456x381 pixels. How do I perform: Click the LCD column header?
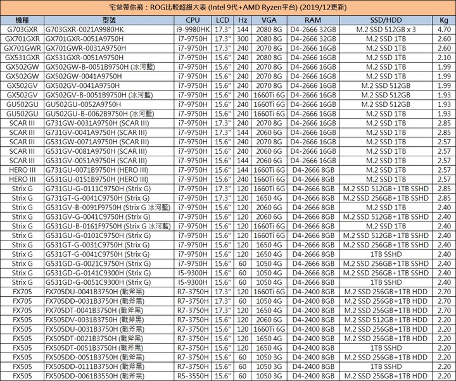222,20
